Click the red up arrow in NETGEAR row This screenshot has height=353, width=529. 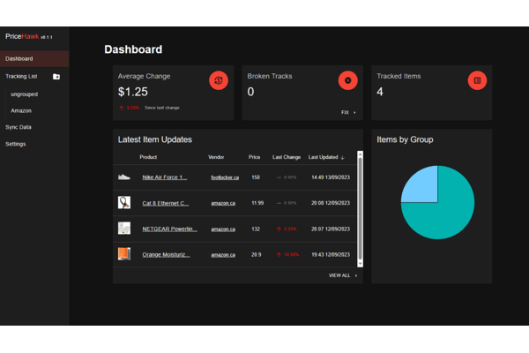click(279, 229)
